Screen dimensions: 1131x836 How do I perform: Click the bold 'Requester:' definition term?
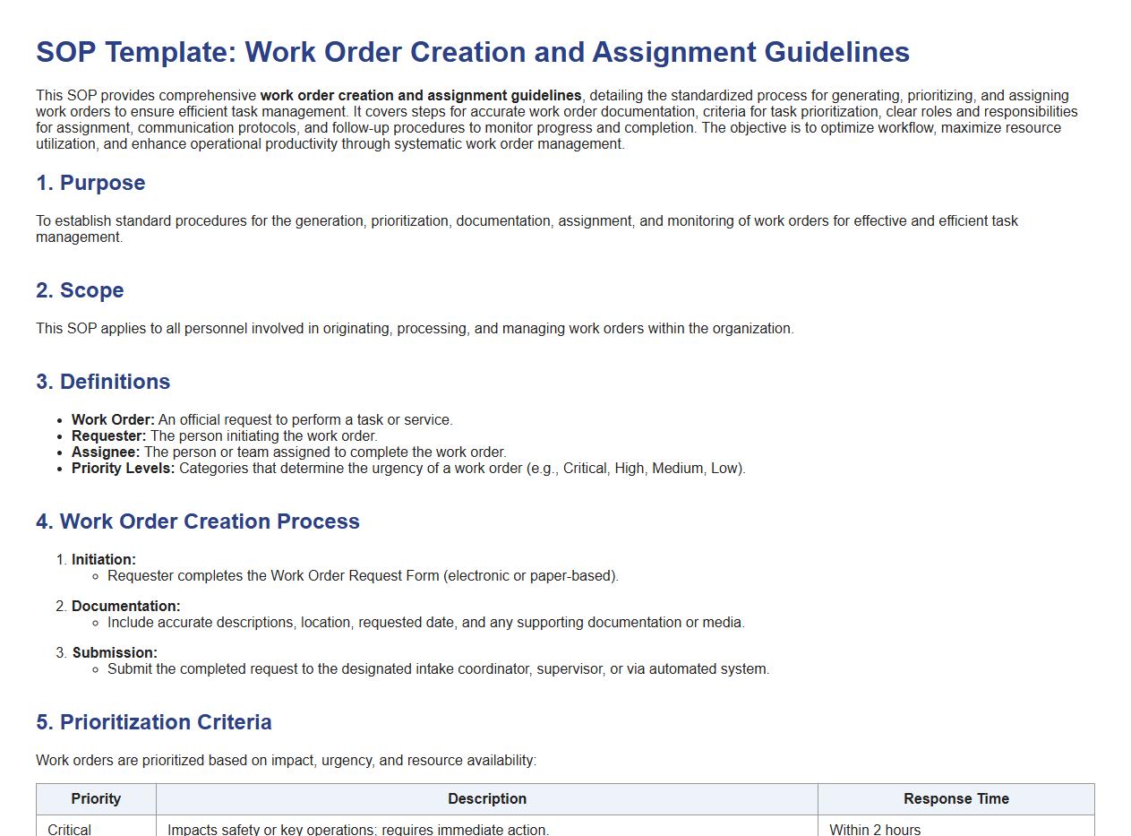point(108,436)
